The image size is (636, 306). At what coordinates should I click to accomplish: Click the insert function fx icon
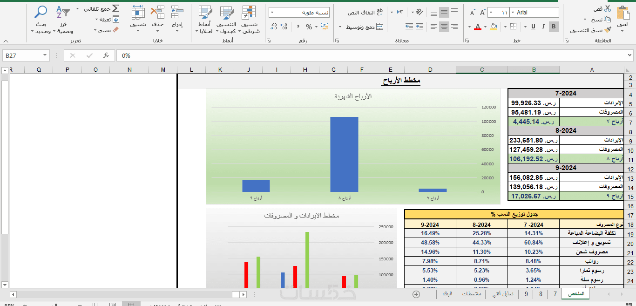point(106,55)
